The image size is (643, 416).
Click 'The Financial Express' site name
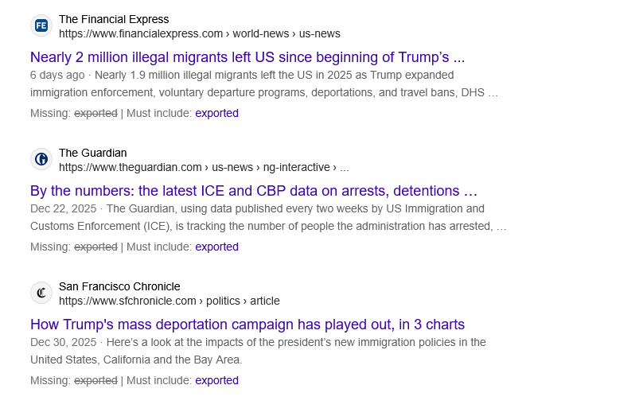[x=114, y=19]
